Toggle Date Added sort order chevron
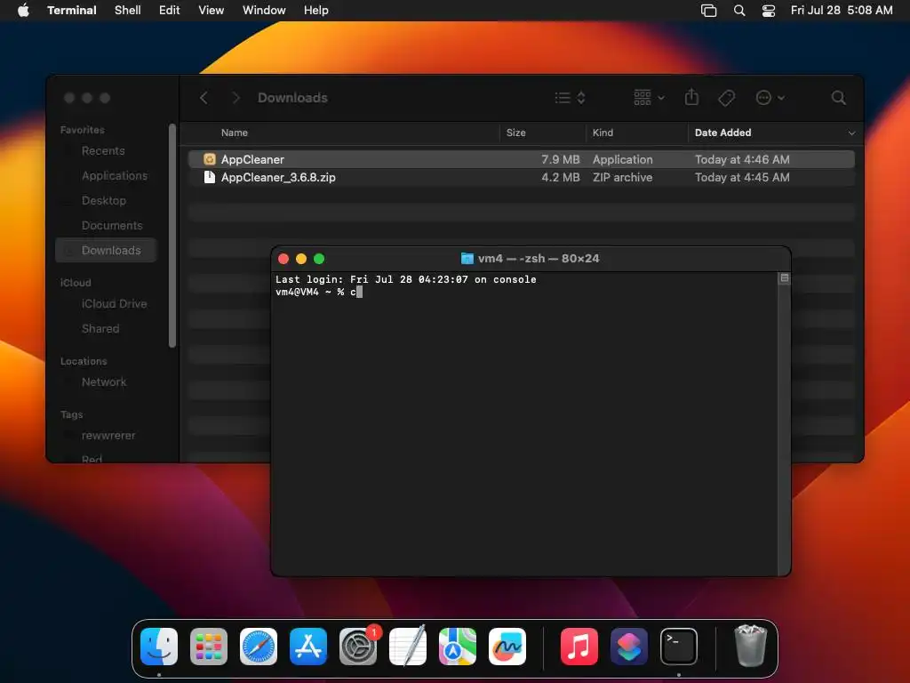Screen dimensions: 910x683 [x=851, y=133]
